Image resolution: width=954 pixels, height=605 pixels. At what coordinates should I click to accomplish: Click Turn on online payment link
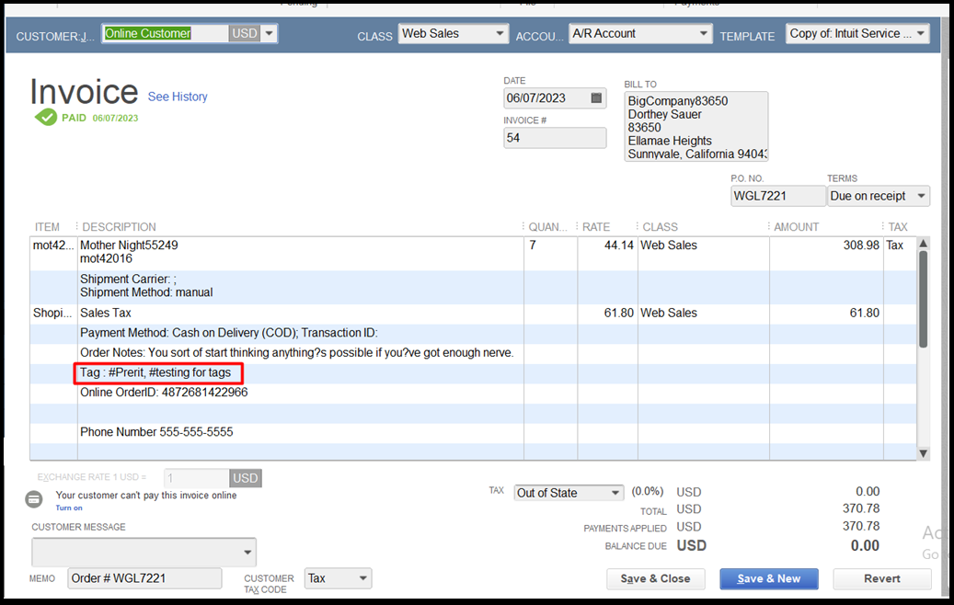click(x=69, y=508)
